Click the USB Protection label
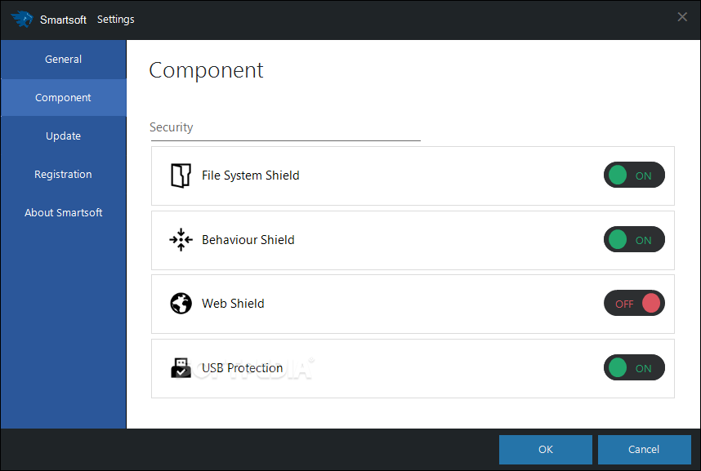Image resolution: width=701 pixels, height=471 pixels. pyautogui.click(x=243, y=368)
